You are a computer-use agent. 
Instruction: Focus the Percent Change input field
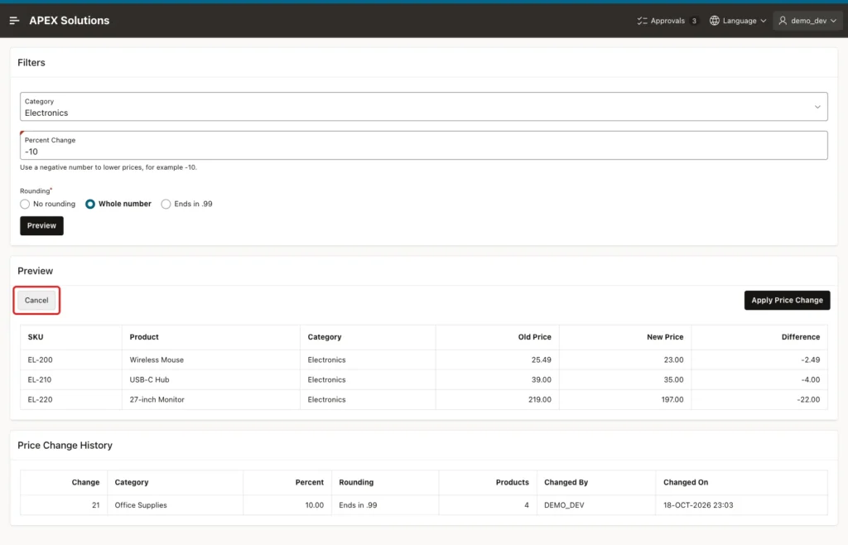[423, 146]
